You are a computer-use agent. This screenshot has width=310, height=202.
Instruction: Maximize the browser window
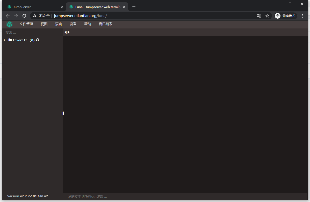290,4
